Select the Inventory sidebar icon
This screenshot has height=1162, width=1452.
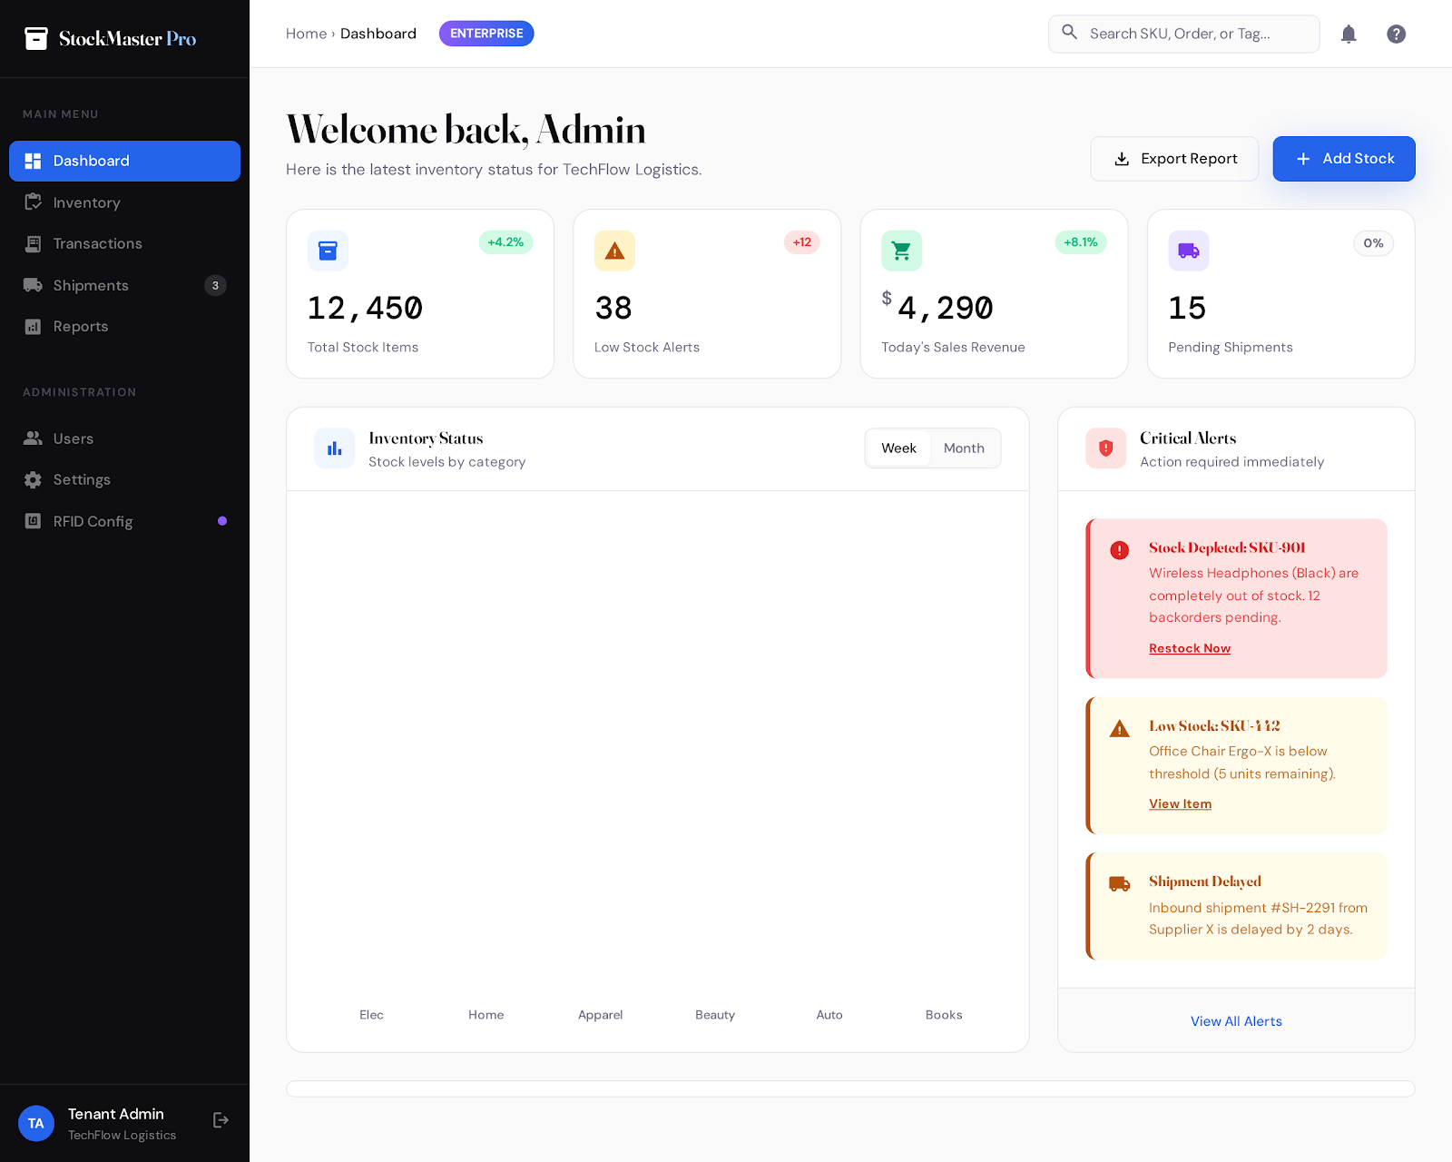(33, 202)
